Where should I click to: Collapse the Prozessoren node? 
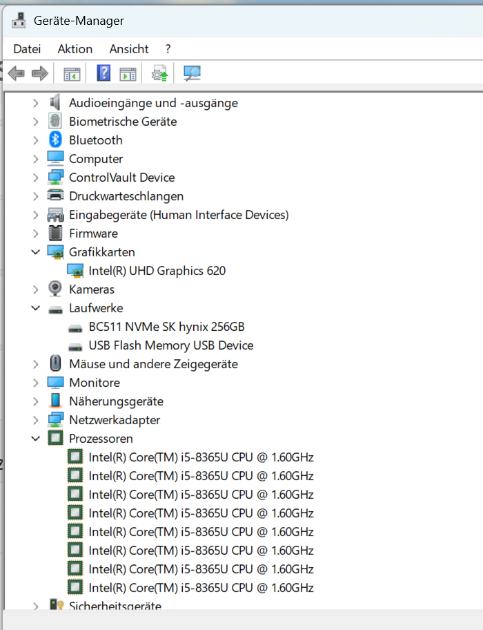(36, 439)
